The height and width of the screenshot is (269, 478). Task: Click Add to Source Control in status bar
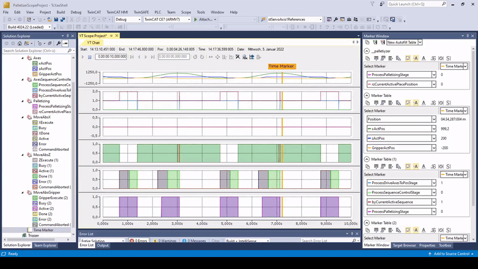[452, 253]
